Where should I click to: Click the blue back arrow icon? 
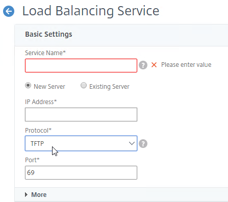9,11
